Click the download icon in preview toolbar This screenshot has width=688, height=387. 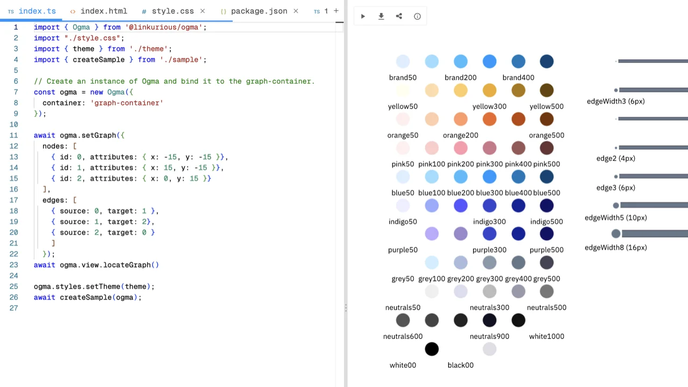pos(381,16)
